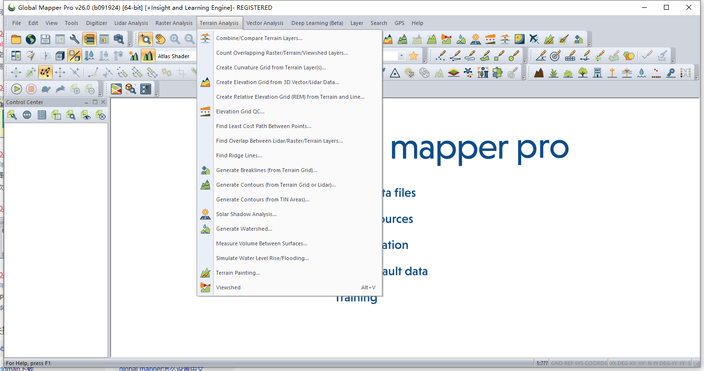The width and height of the screenshot is (704, 371).
Task: Select Combine/Compare Terrain Layers menu item
Action: coord(289,38)
